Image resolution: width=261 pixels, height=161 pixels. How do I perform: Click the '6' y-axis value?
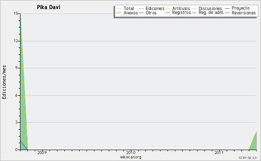click(17, 95)
